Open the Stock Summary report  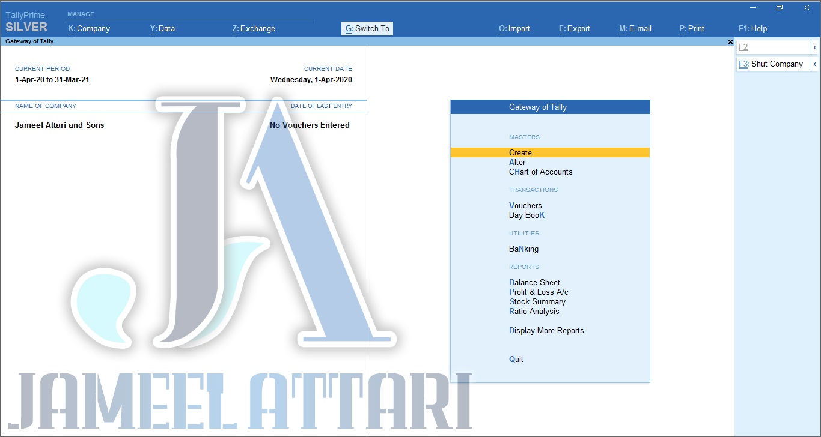[x=537, y=301]
